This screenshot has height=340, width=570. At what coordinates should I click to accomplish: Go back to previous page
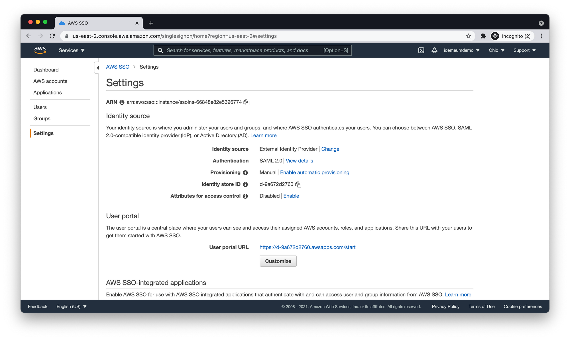click(x=28, y=36)
